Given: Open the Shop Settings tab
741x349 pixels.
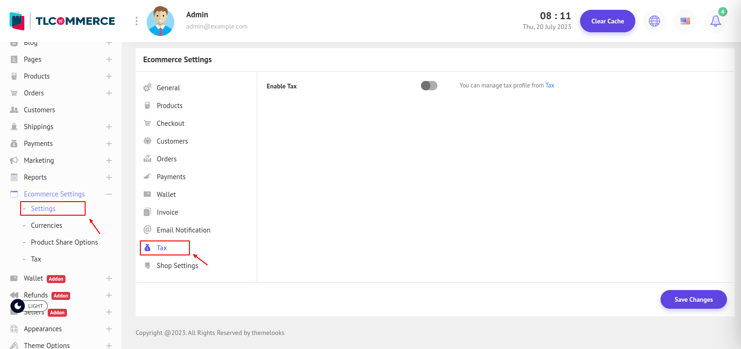Looking at the screenshot, I should [x=177, y=266].
